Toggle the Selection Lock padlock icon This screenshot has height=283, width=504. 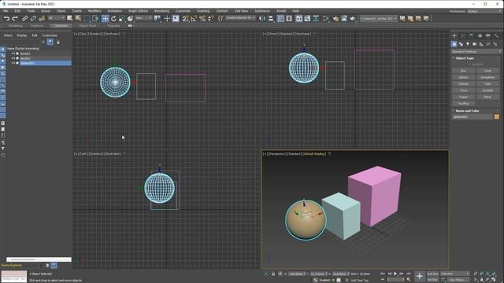tap(273, 274)
